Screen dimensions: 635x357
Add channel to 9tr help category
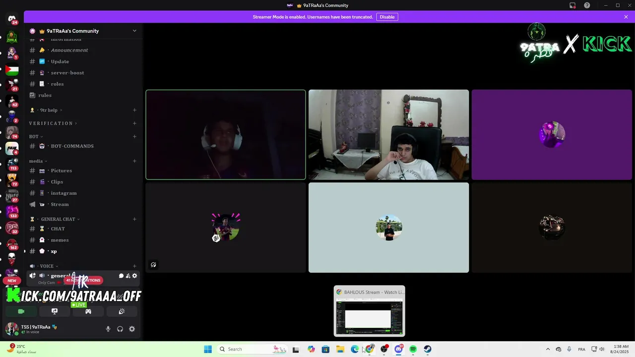[x=134, y=110]
